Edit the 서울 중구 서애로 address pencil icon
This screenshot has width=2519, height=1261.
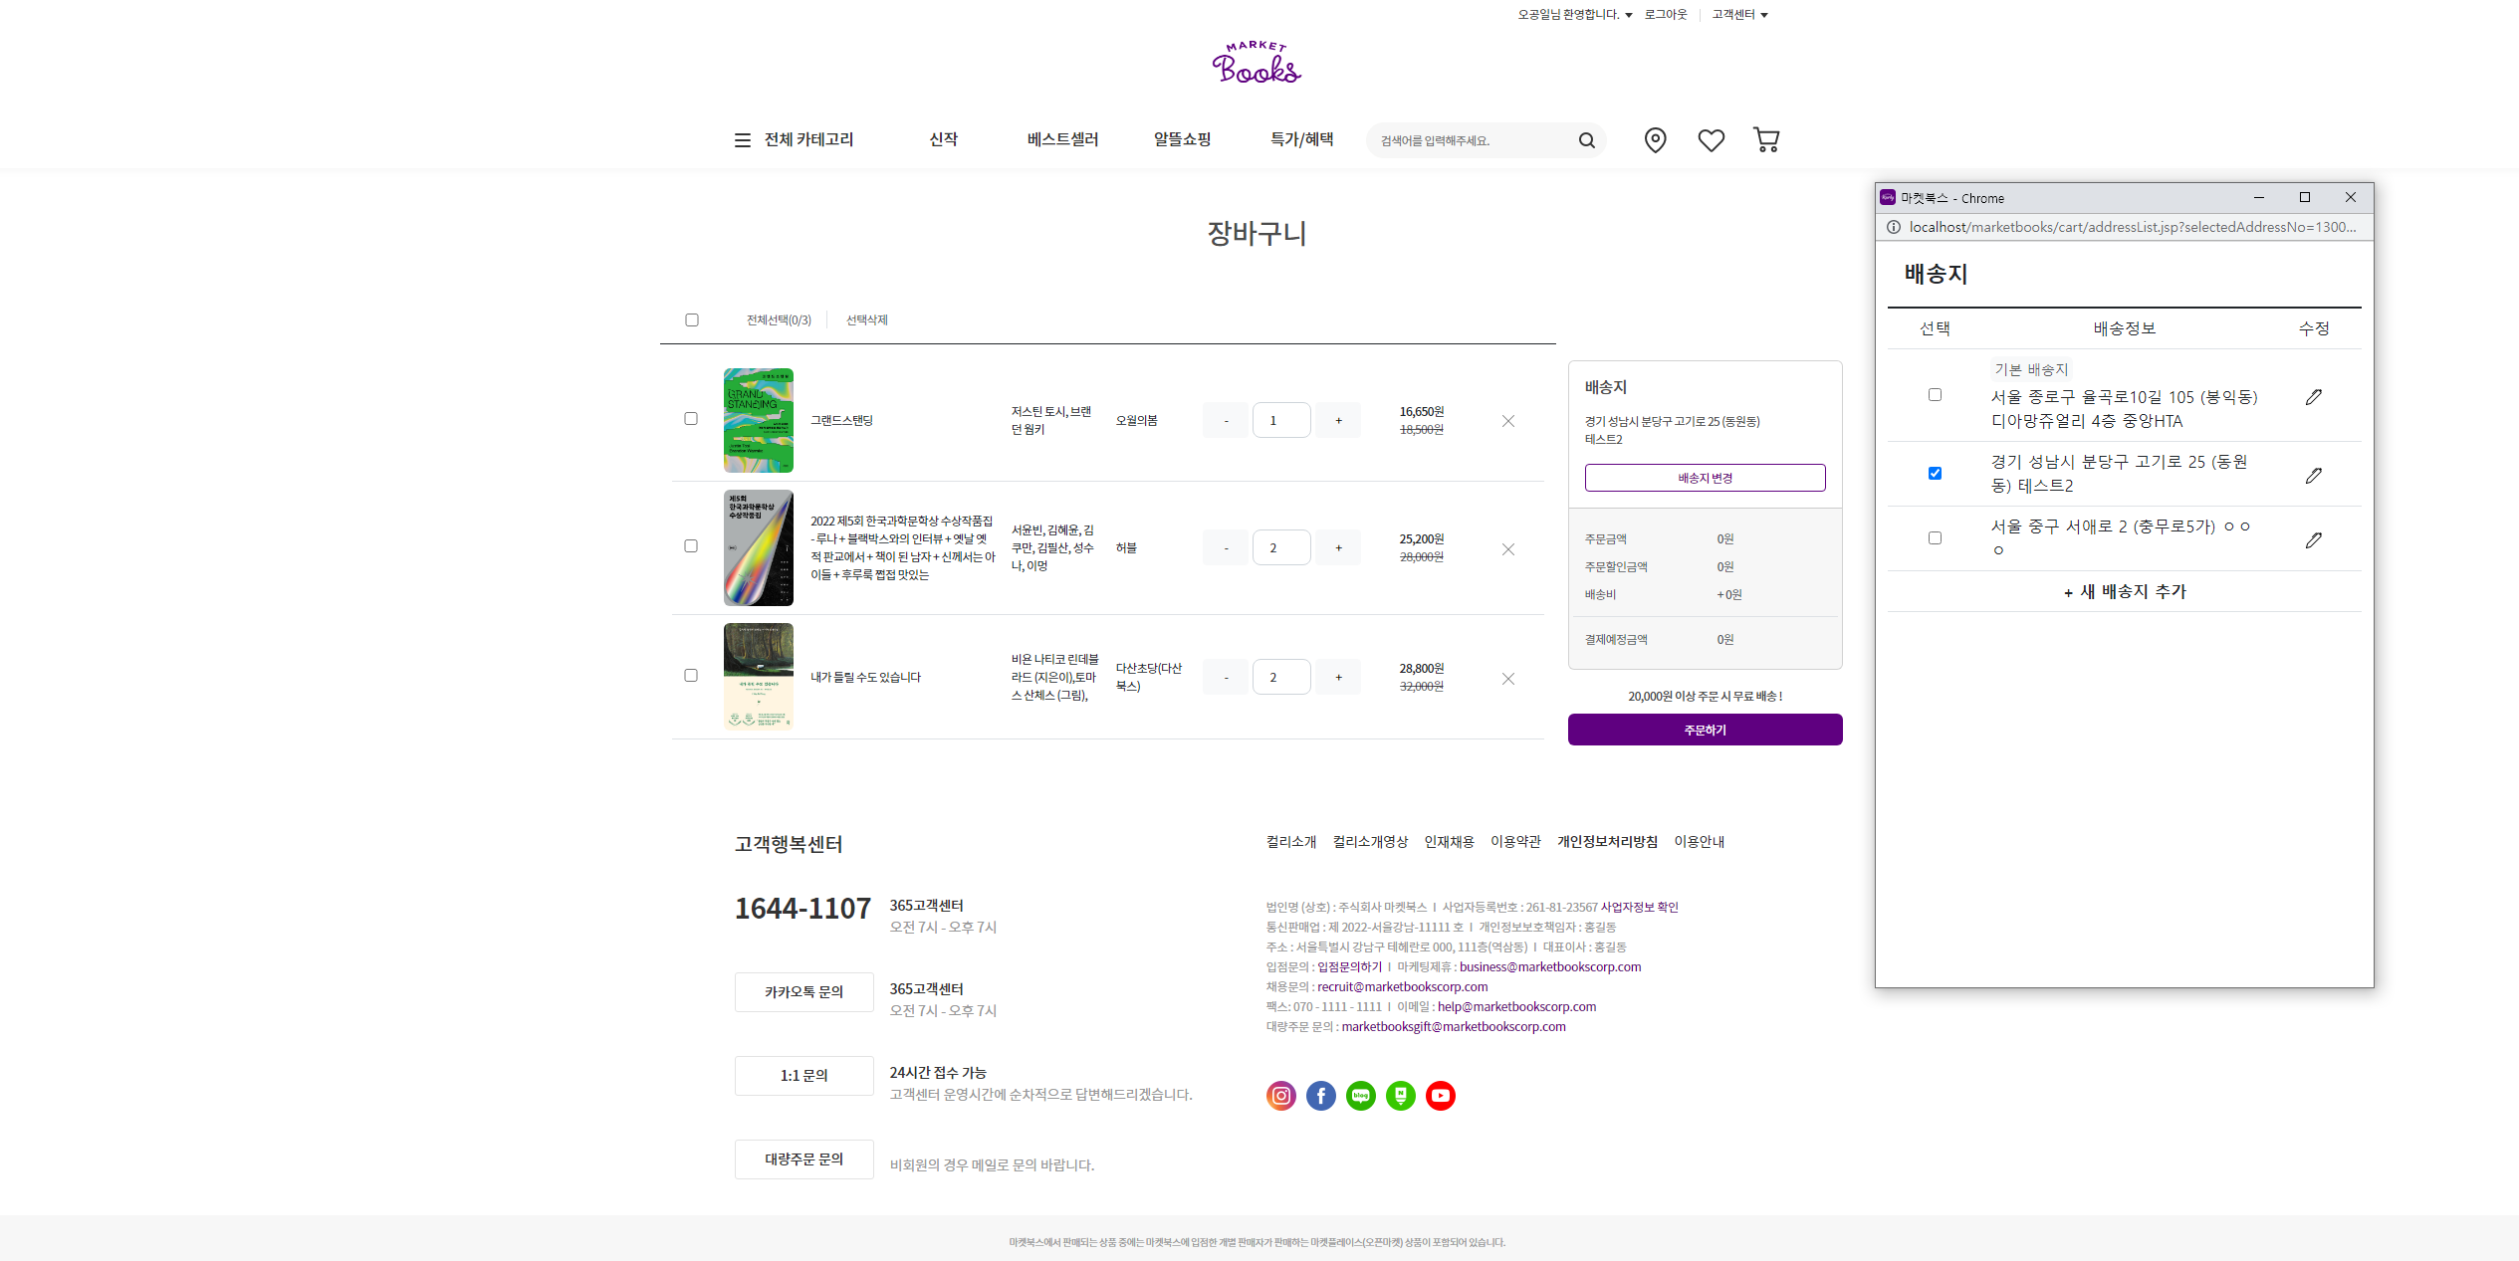tap(2313, 540)
